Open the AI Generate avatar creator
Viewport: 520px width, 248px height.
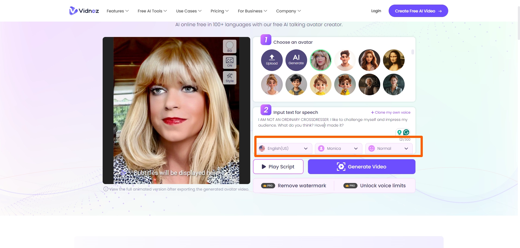(x=296, y=60)
